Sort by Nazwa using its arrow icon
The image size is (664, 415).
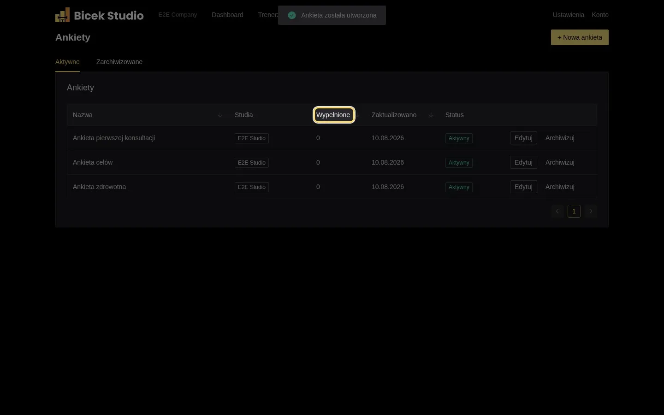[x=220, y=115]
